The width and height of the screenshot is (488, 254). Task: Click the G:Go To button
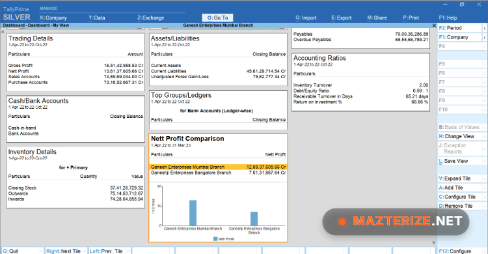pyautogui.click(x=217, y=18)
